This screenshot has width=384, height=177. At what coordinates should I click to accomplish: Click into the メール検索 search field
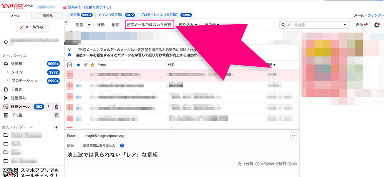pos(314,25)
